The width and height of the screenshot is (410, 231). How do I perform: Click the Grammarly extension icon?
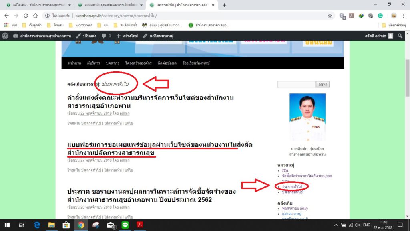[380, 16]
